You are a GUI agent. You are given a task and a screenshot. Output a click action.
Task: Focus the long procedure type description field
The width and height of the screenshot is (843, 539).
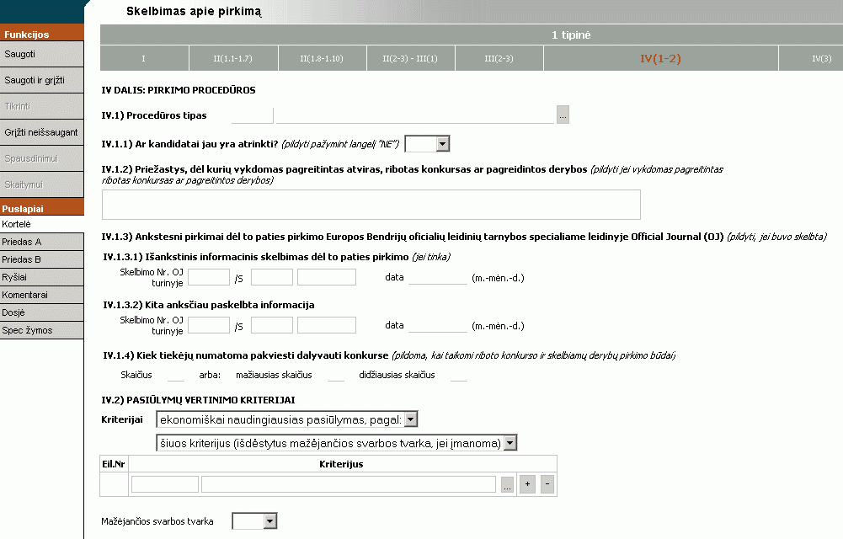pos(415,115)
